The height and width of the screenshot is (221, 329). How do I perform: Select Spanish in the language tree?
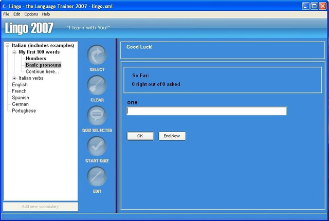coord(21,98)
